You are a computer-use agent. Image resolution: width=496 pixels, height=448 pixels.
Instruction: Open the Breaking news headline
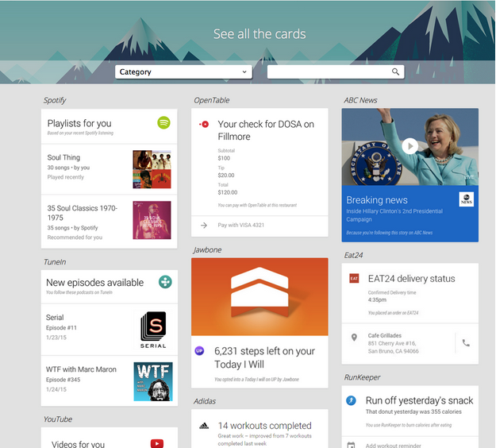(x=377, y=200)
